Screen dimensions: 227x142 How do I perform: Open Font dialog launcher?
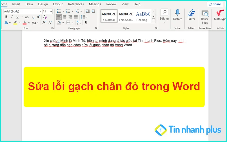point(52,28)
